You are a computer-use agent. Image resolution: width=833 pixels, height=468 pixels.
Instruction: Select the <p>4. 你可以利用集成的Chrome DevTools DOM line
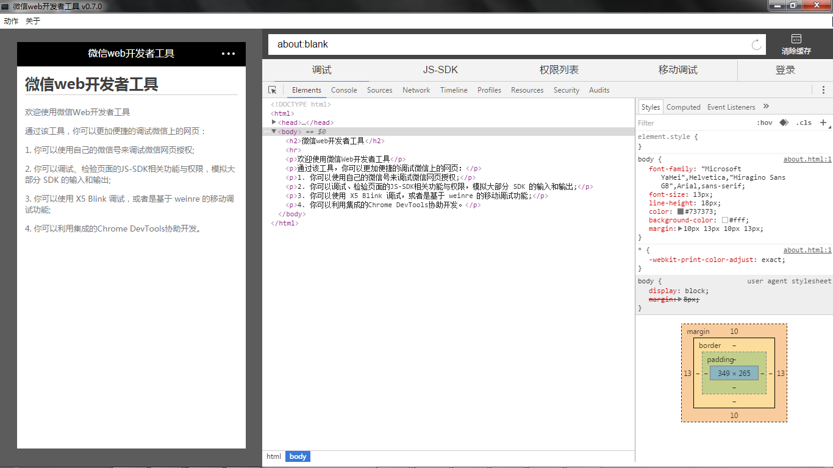click(383, 205)
